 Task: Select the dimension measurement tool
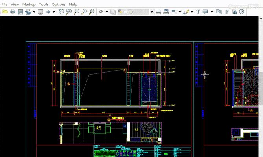tap(174, 12)
